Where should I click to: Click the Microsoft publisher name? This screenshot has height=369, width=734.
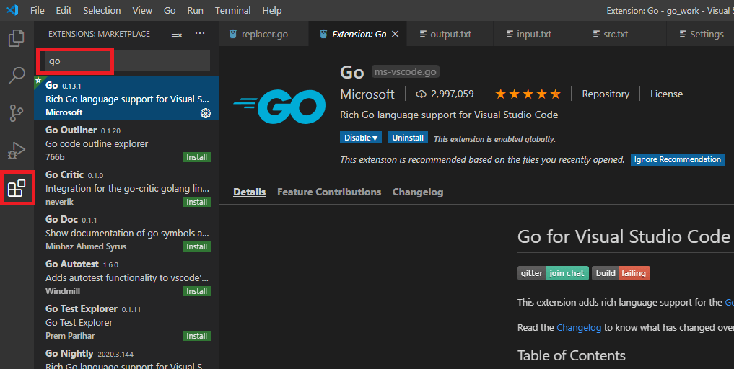(x=367, y=94)
